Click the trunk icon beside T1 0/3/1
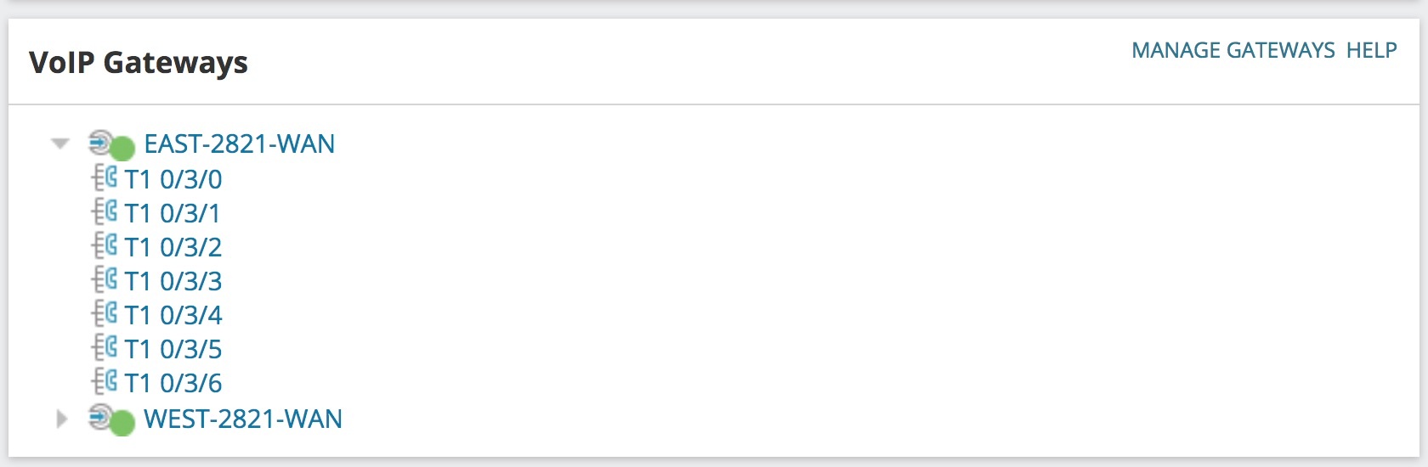The width and height of the screenshot is (1428, 467). [x=105, y=212]
